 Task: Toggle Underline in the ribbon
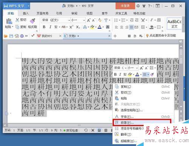56,27
